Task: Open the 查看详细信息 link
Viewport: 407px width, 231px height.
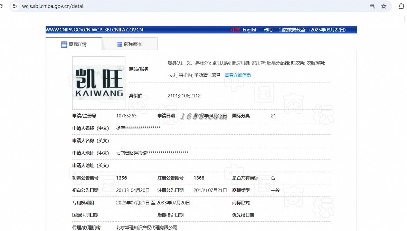Action: pos(238,75)
